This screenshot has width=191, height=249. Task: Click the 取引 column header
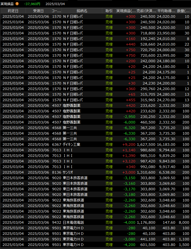click(109, 11)
